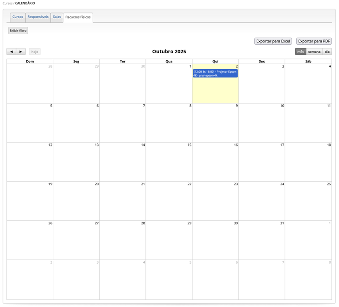Select the Salas tab
Viewport: 339px width, 307px height.
coord(57,17)
